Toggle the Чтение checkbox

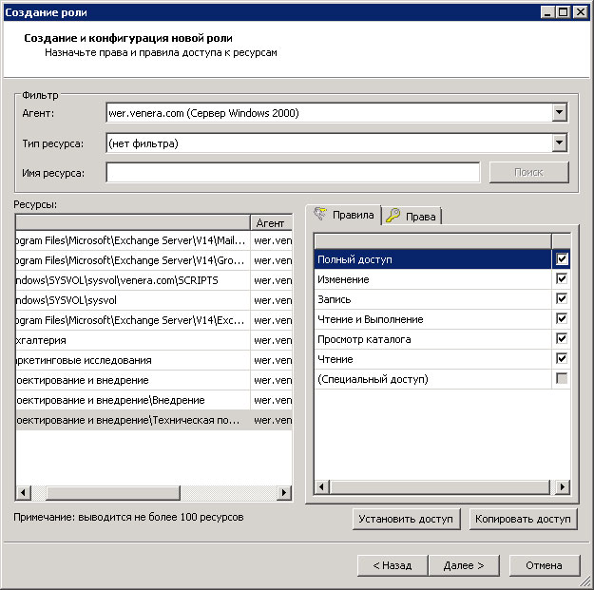pos(562,358)
